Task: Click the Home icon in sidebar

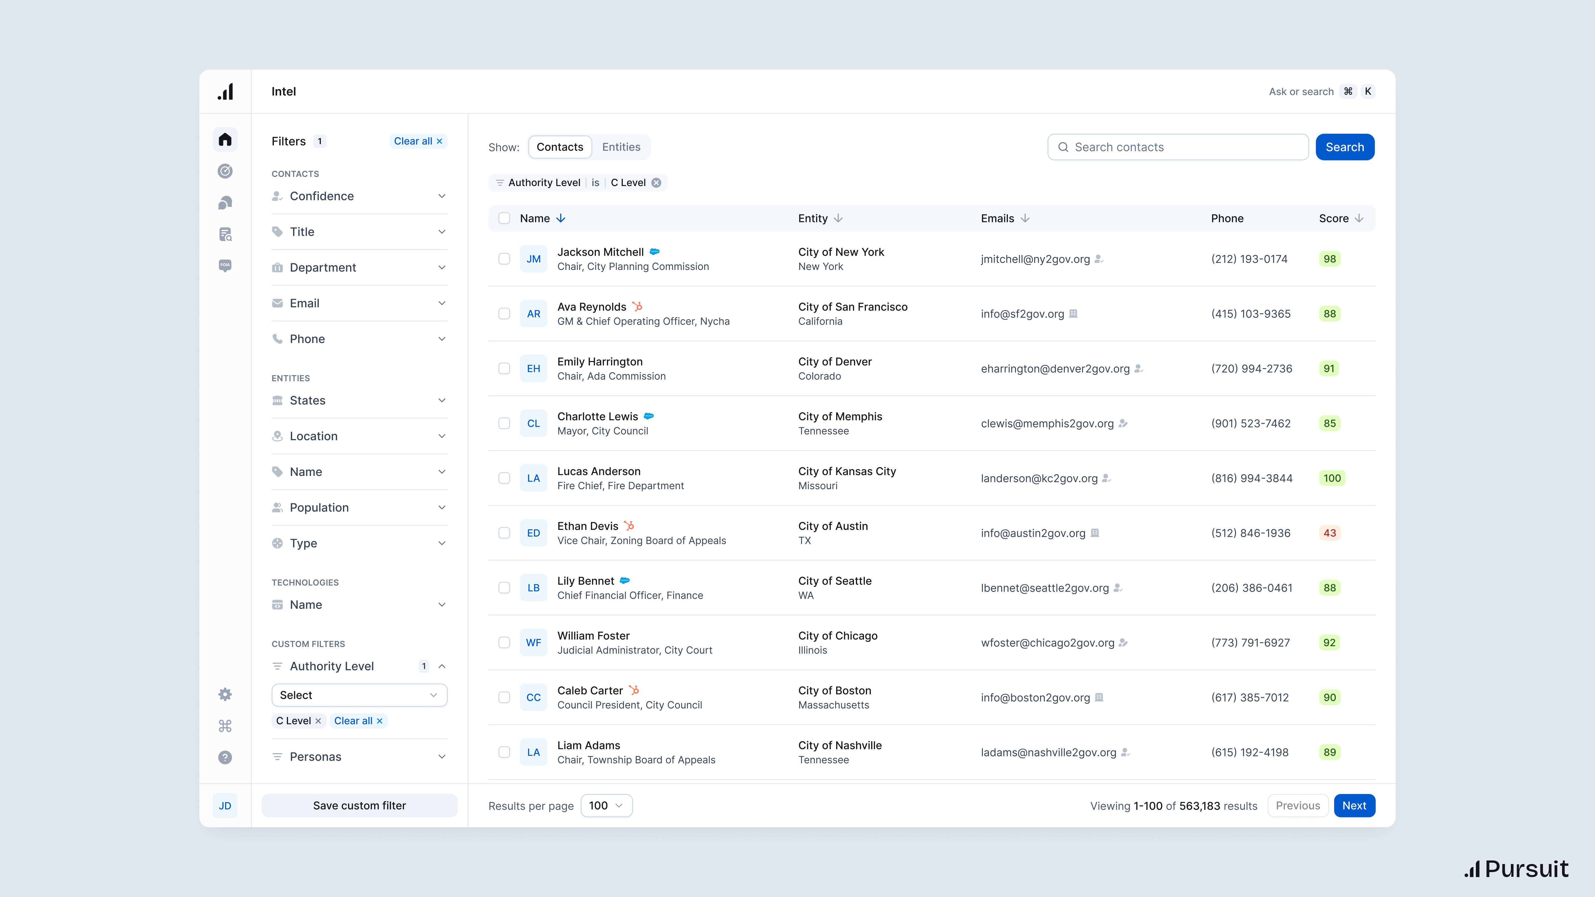Action: pyautogui.click(x=225, y=139)
